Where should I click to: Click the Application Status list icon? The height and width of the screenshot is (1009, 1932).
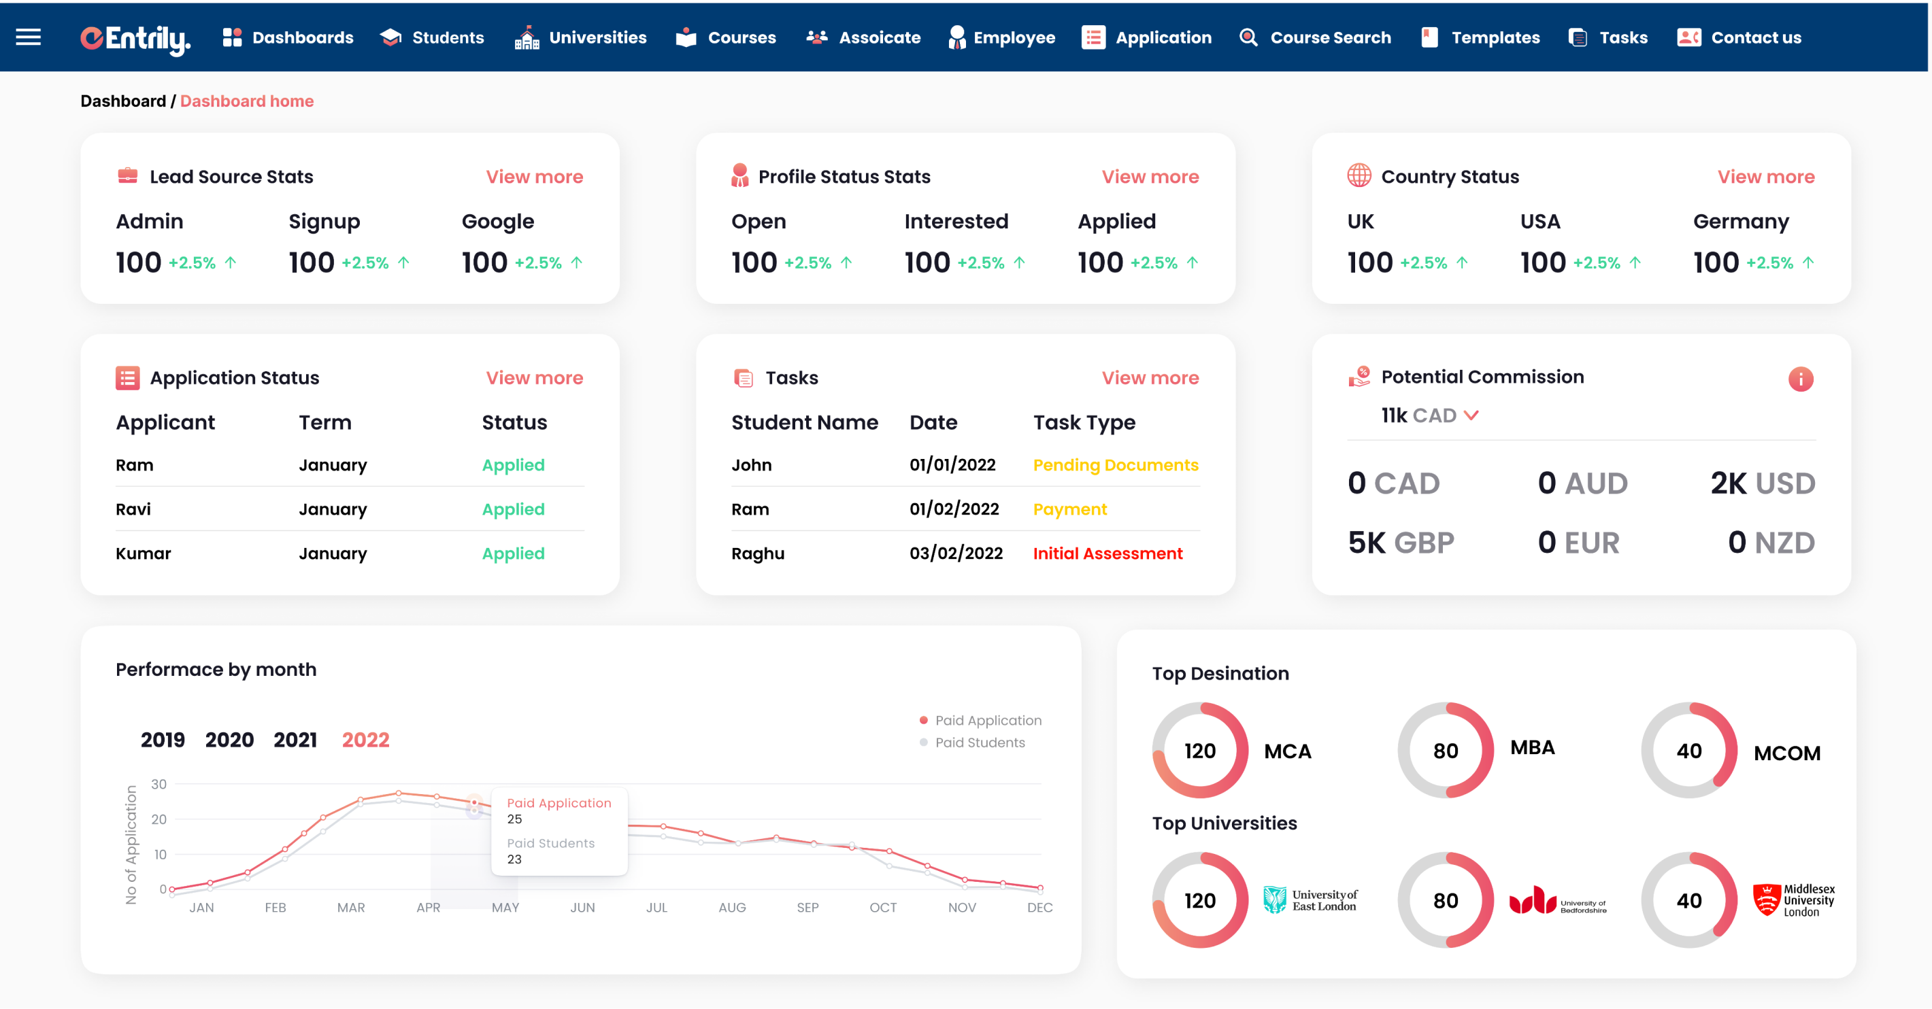pyautogui.click(x=127, y=378)
